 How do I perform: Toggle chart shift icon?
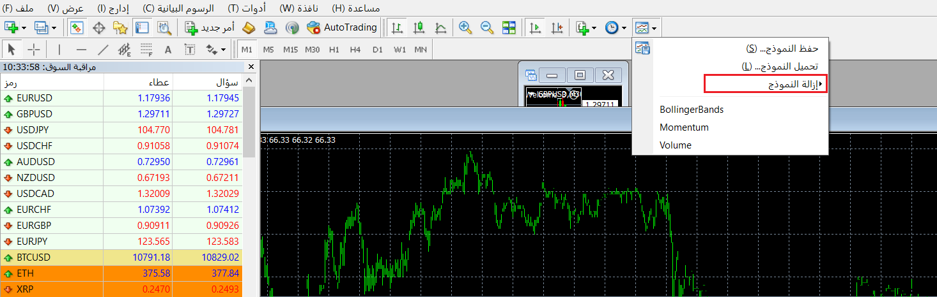(557, 27)
